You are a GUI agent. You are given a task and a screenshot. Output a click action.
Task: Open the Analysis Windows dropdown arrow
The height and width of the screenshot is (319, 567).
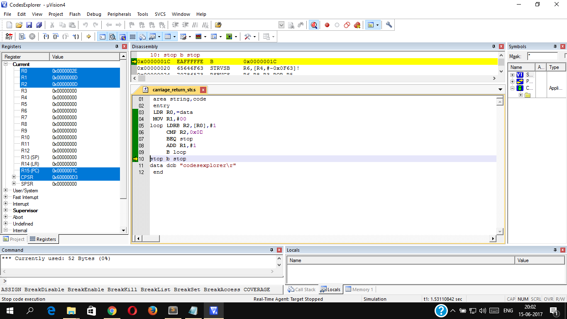(x=205, y=36)
